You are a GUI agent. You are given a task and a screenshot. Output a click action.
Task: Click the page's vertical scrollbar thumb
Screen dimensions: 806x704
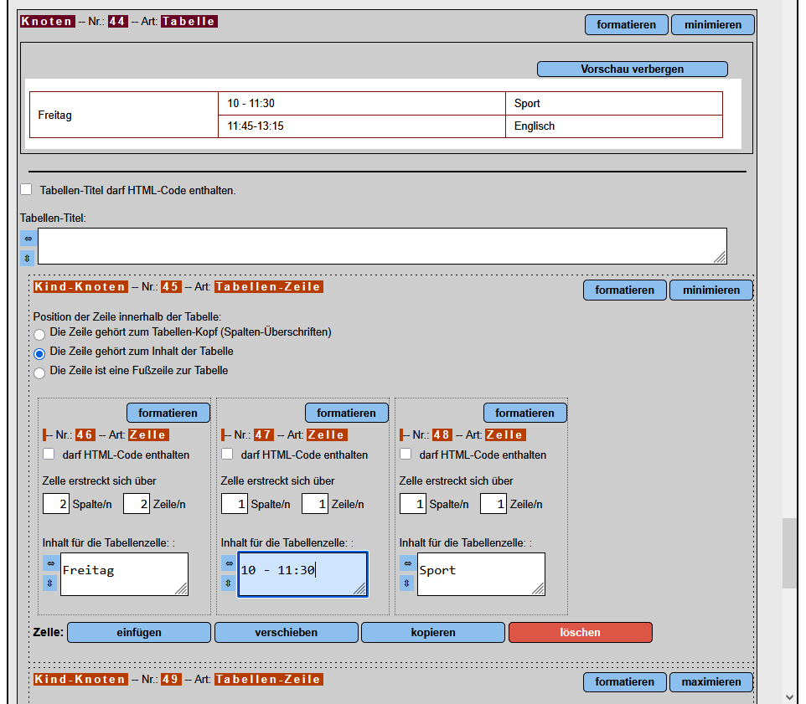click(789, 552)
